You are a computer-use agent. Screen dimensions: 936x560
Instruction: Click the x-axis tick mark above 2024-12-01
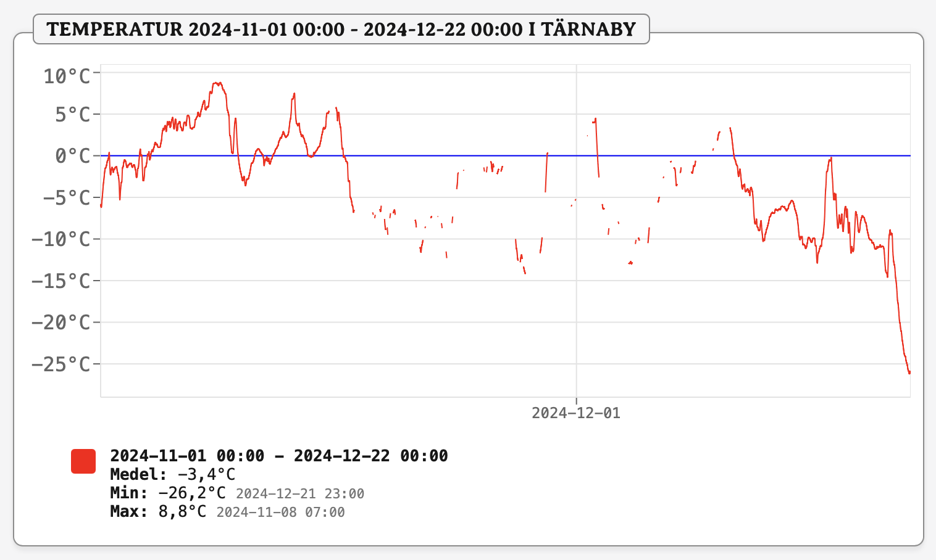(x=576, y=400)
